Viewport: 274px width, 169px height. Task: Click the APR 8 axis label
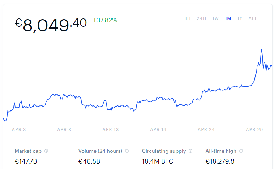(64, 130)
